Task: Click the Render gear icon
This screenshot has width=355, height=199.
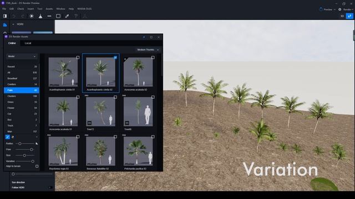Action: (x=340, y=9)
